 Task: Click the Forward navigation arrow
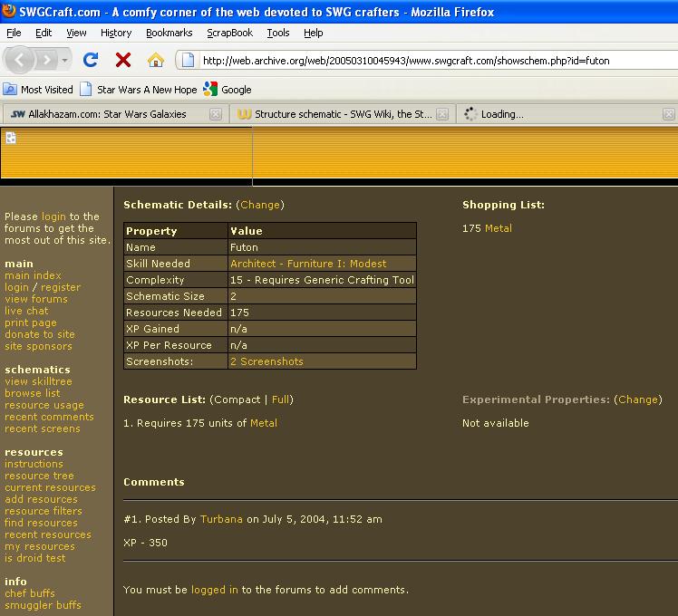coord(45,60)
